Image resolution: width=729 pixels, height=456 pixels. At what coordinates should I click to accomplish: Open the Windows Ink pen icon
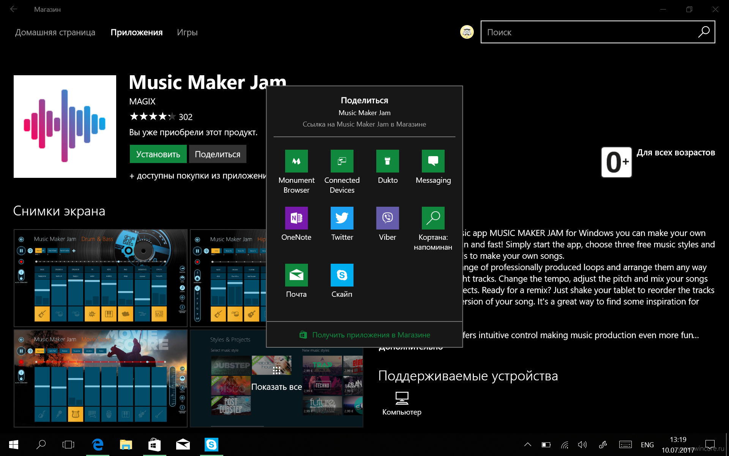click(603, 445)
